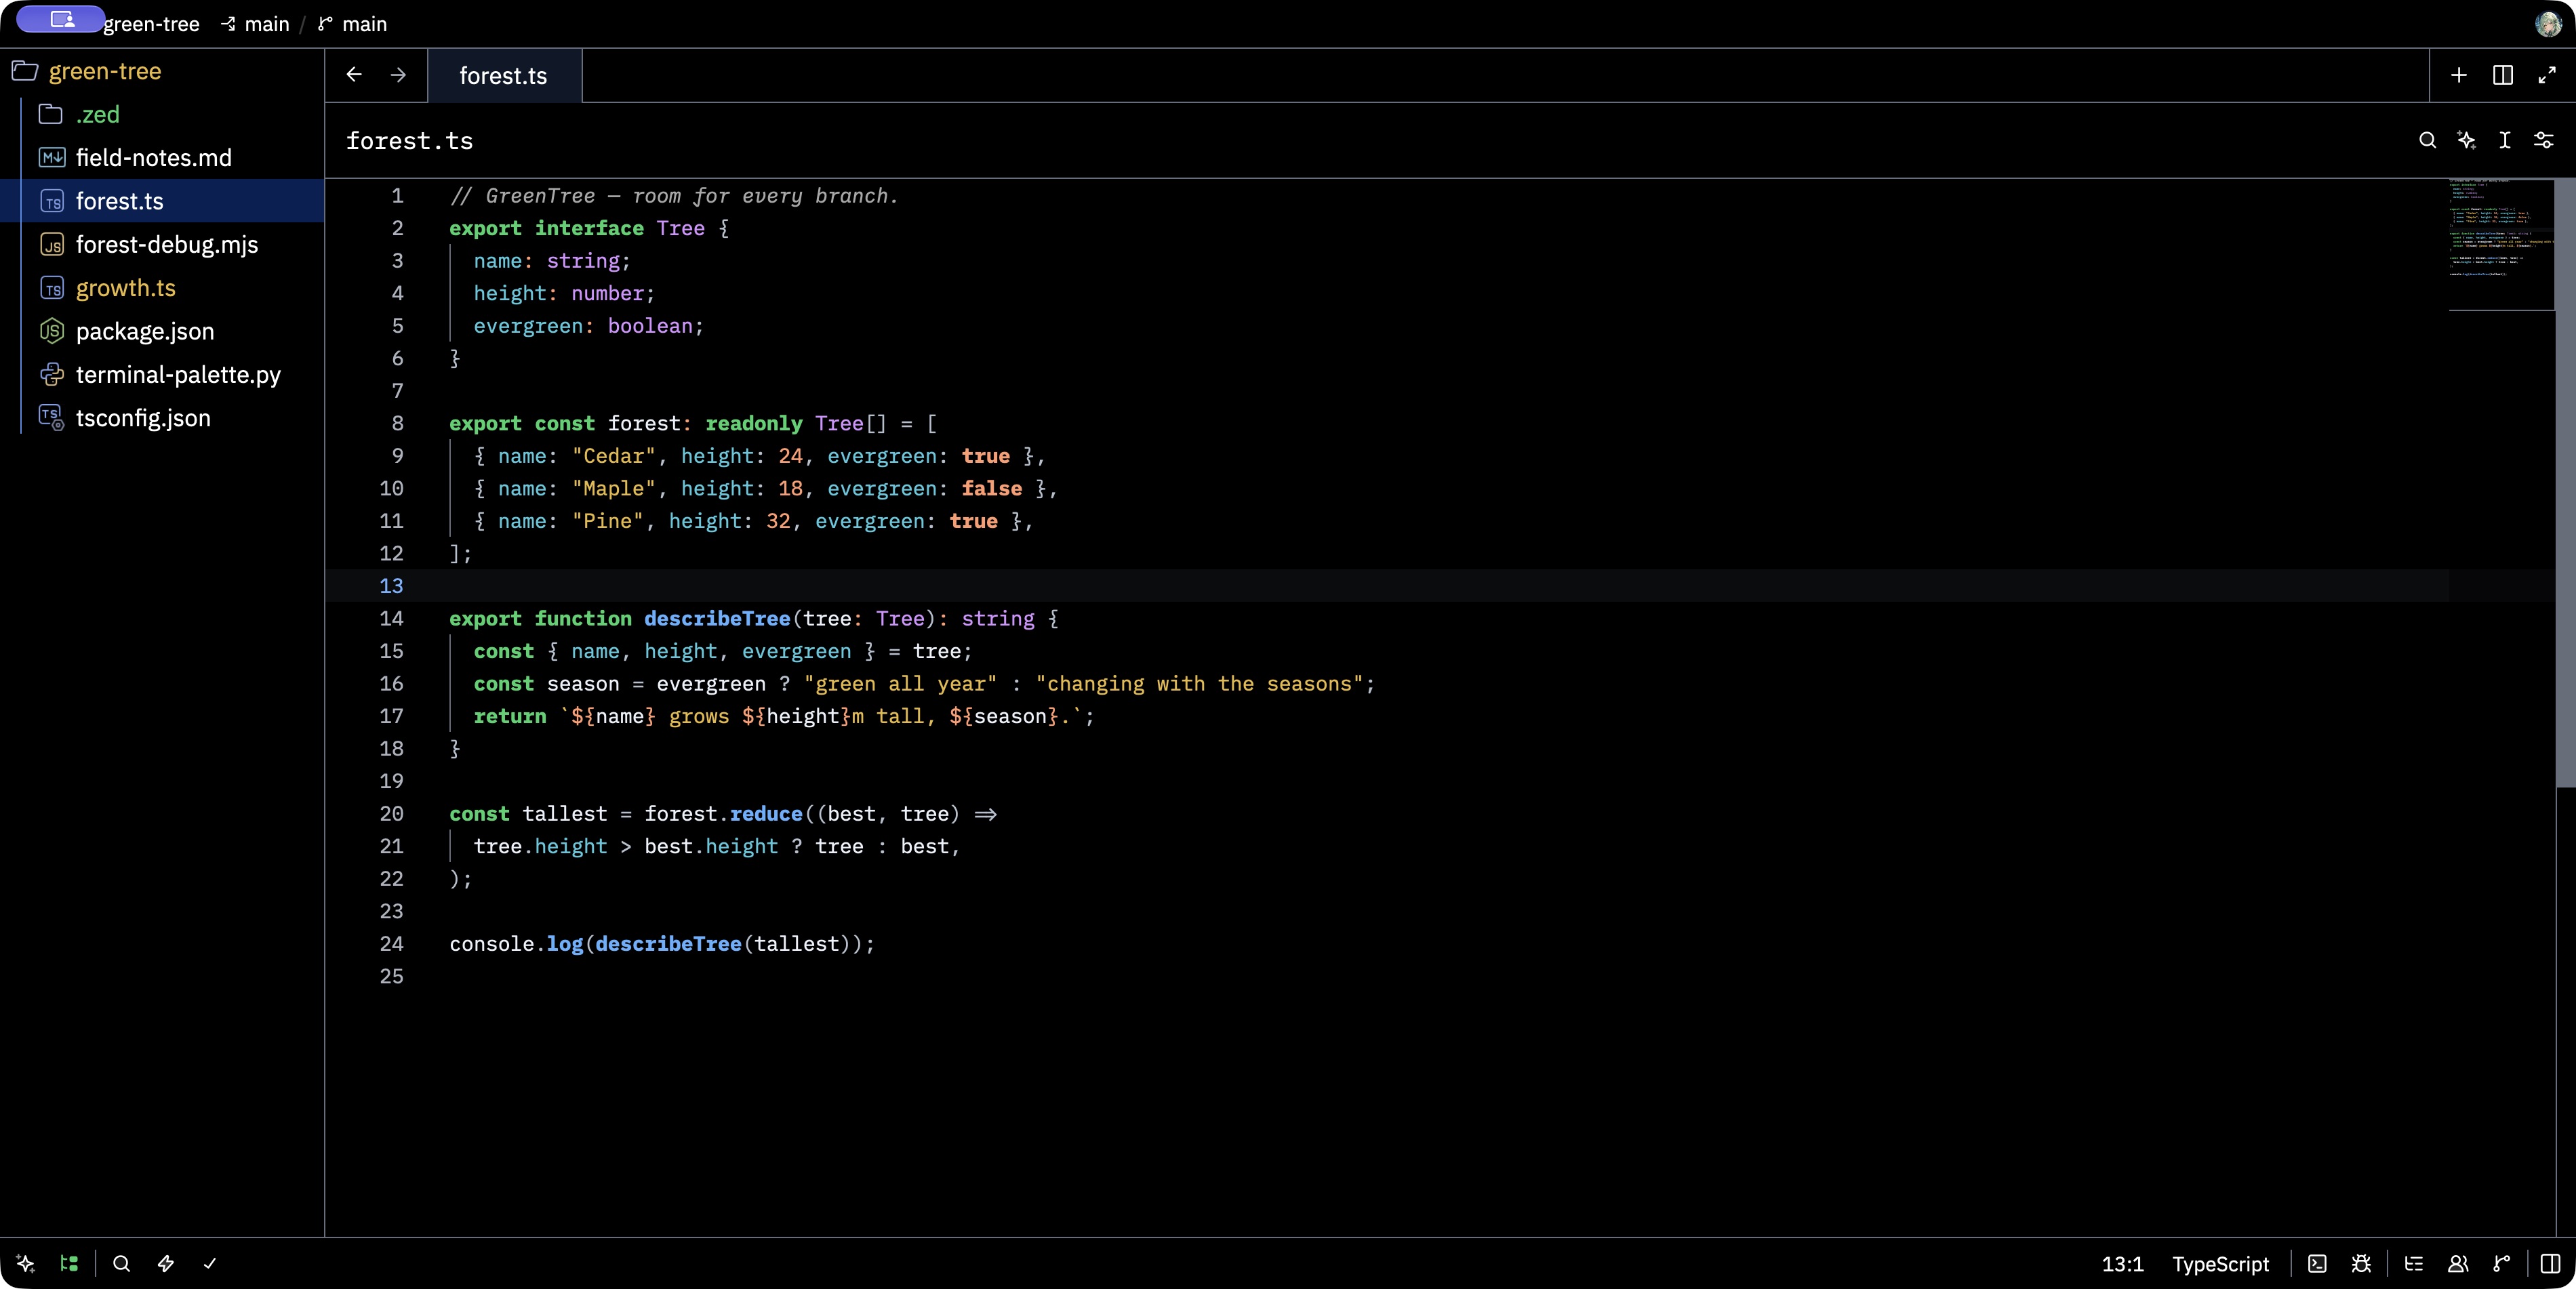This screenshot has height=1289, width=2576.
Task: Click the forest.ts breadcrumb label
Action: [x=410, y=141]
